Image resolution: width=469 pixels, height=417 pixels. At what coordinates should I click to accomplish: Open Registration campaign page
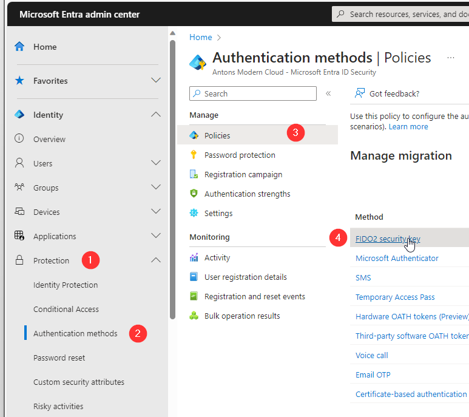pos(243,174)
